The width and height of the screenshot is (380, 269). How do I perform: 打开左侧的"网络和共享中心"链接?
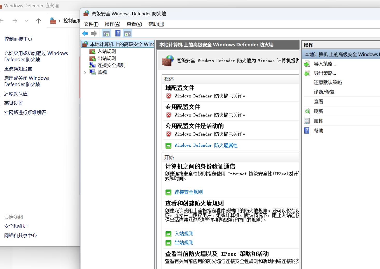pyautogui.click(x=20, y=235)
